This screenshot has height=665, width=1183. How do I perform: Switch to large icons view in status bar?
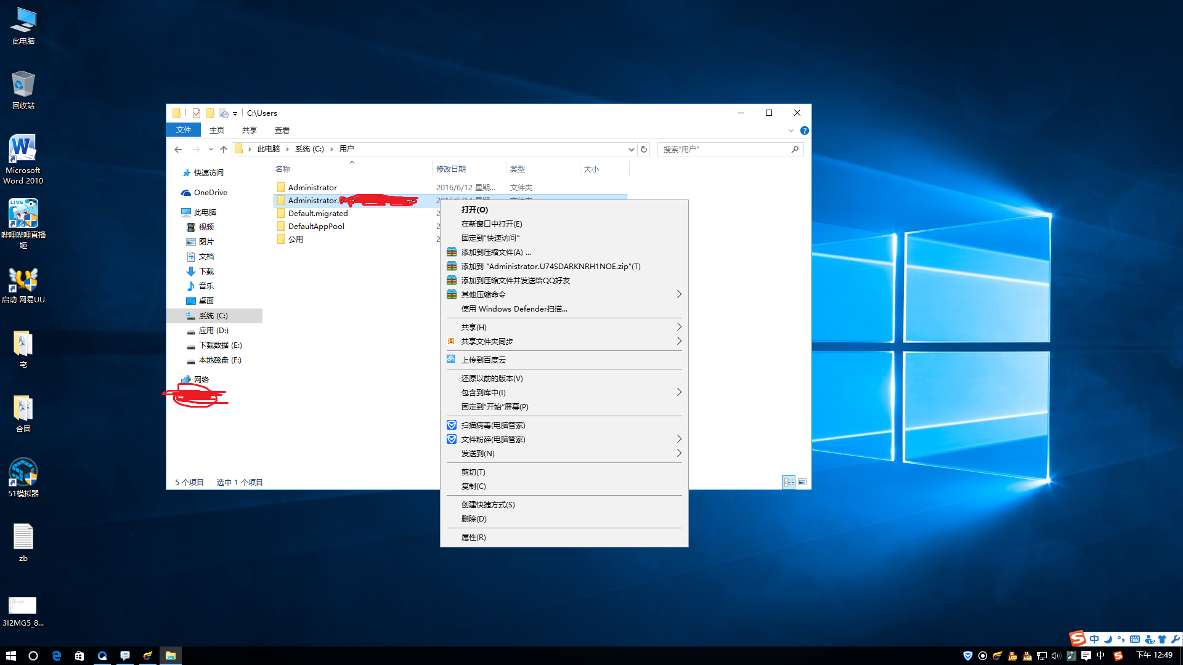pyautogui.click(x=802, y=482)
